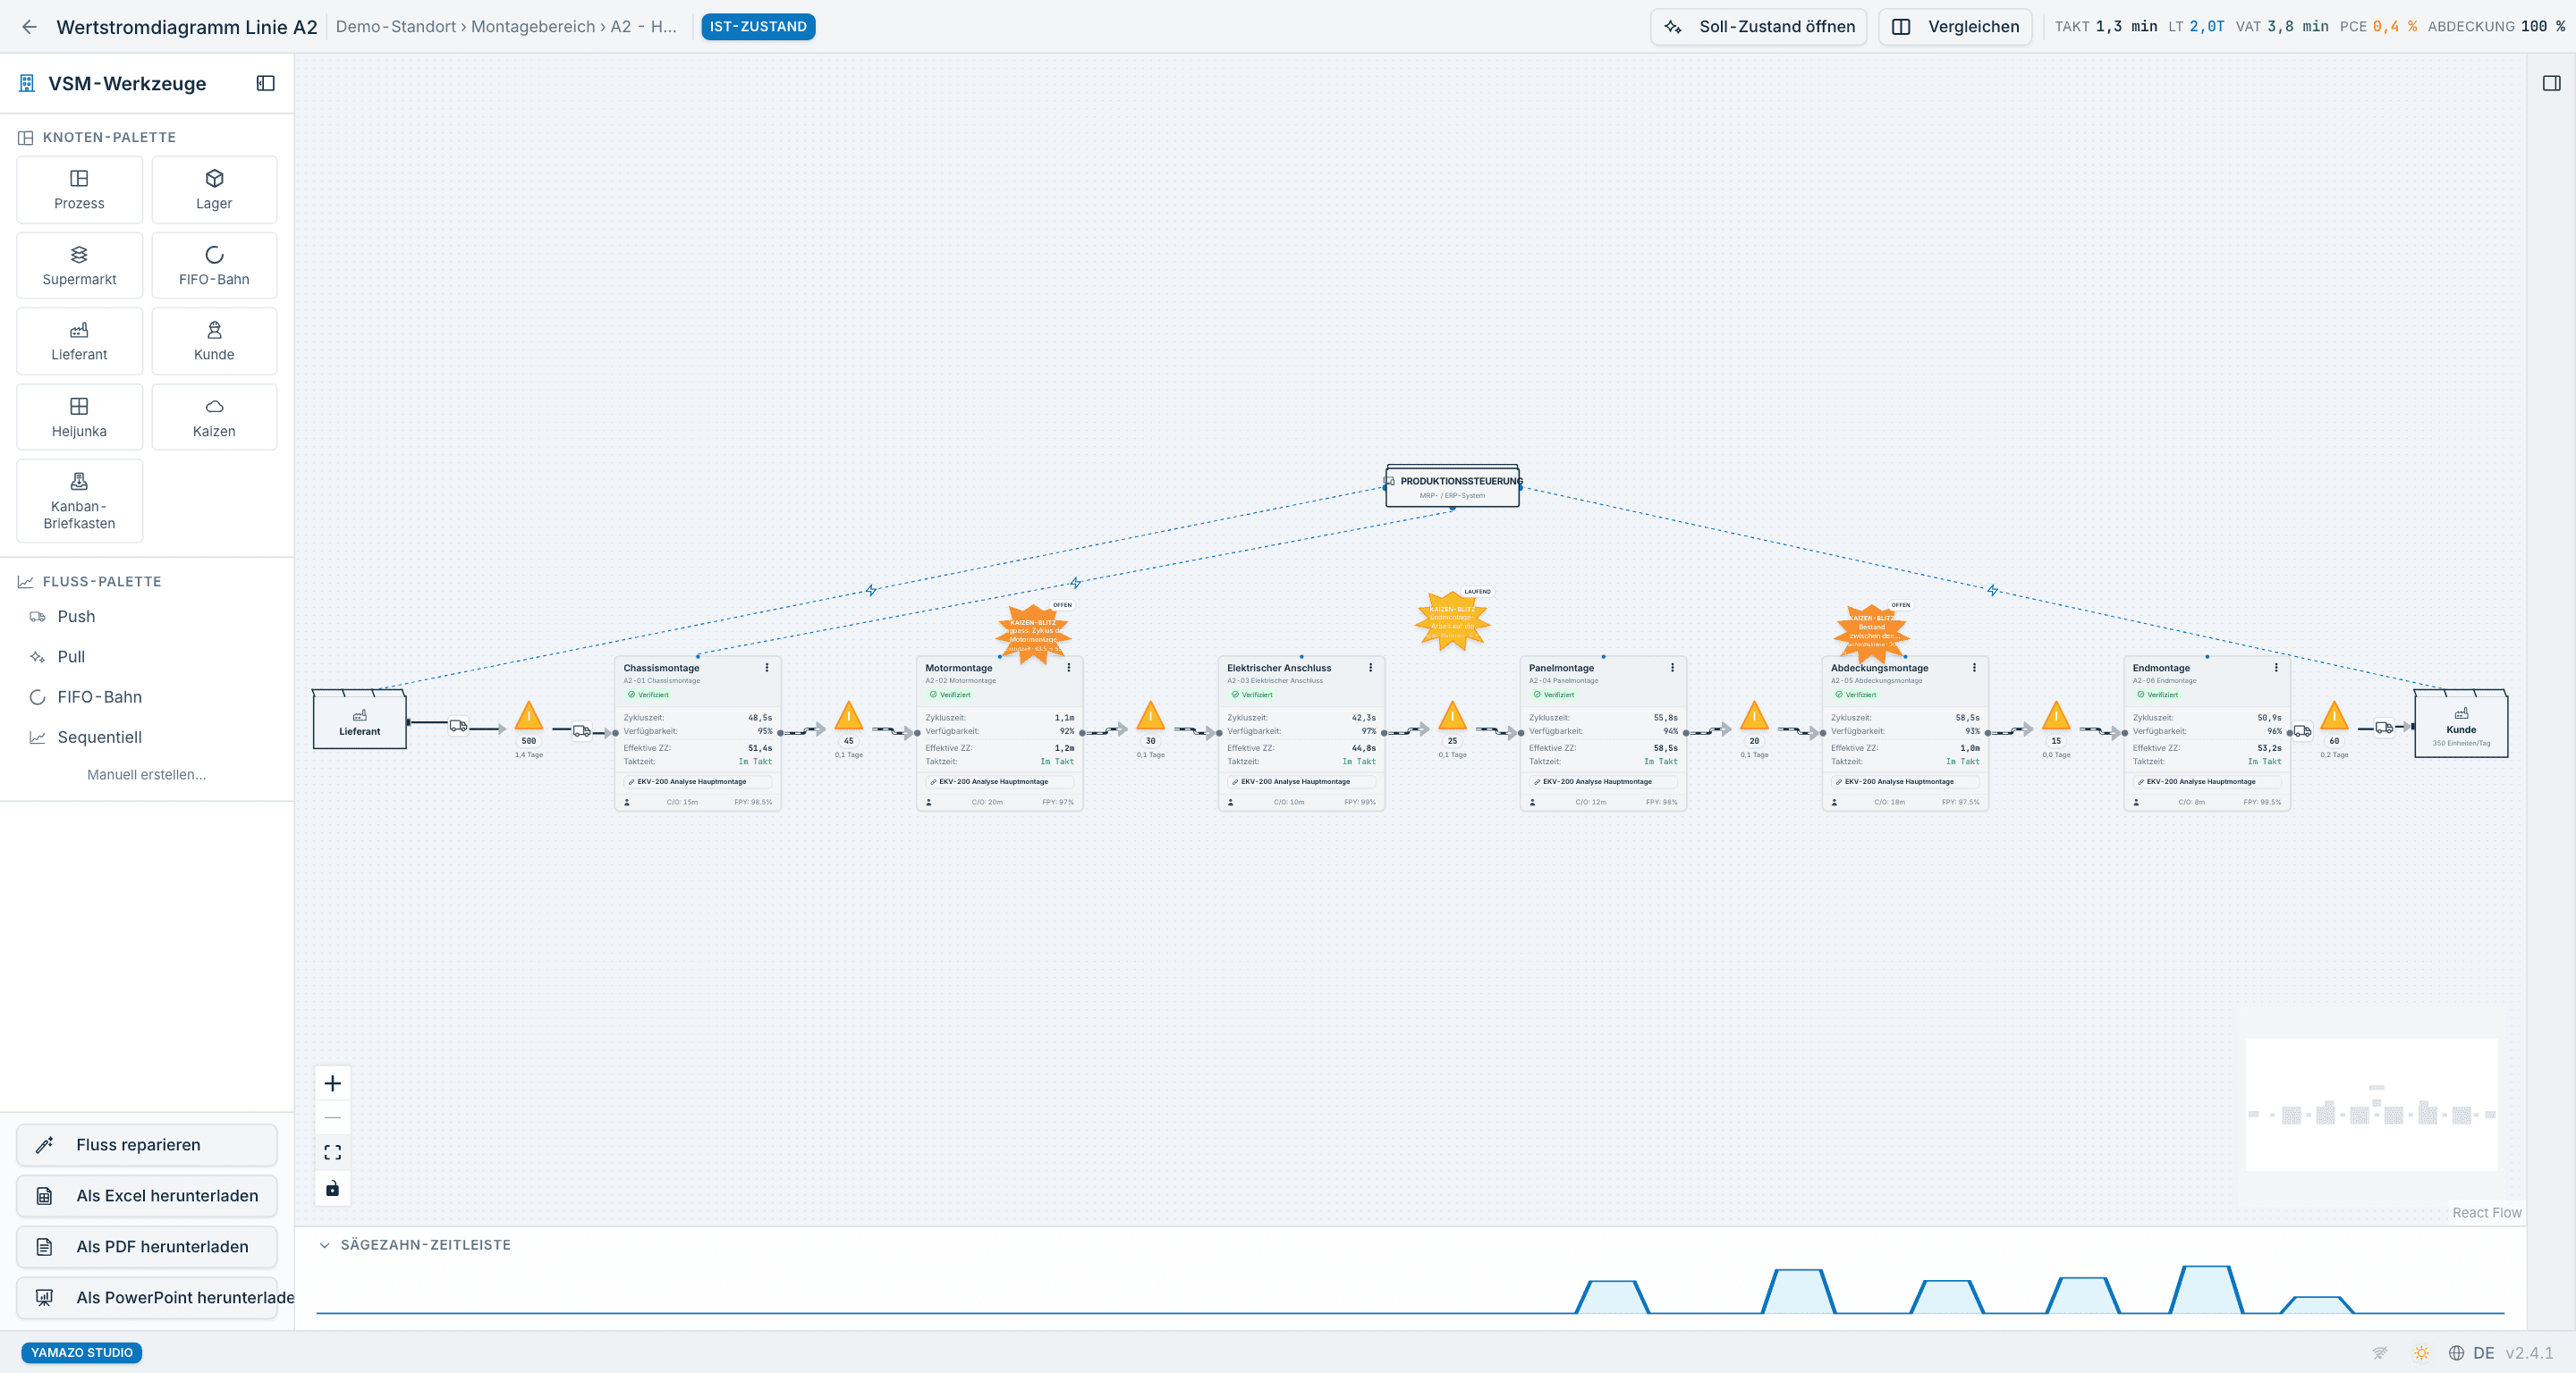Screen dimensions: 2576x1373
Task: Zoom out on the canvas
Action: (x=333, y=1118)
